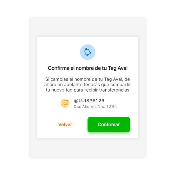Click the gray backdrop below the dialog card
Image resolution: width=175 pixels, height=175 pixels.
(88, 148)
